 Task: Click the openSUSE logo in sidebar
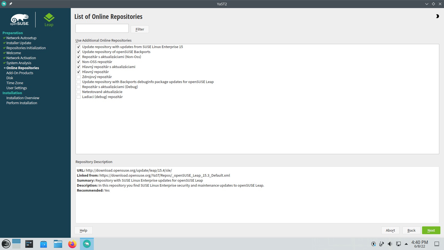click(19, 20)
